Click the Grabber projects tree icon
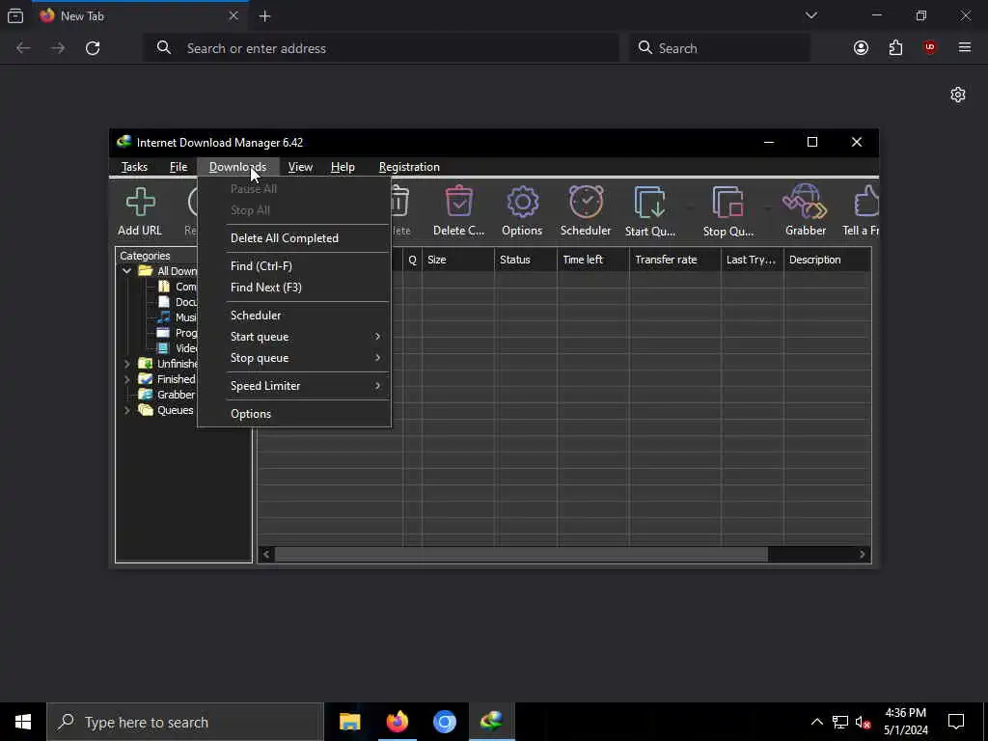 pos(146,395)
